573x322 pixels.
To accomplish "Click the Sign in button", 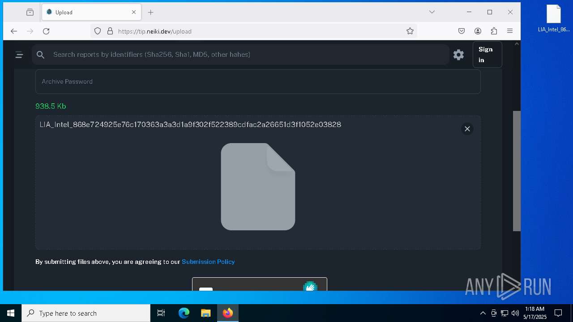I will tap(487, 55).
